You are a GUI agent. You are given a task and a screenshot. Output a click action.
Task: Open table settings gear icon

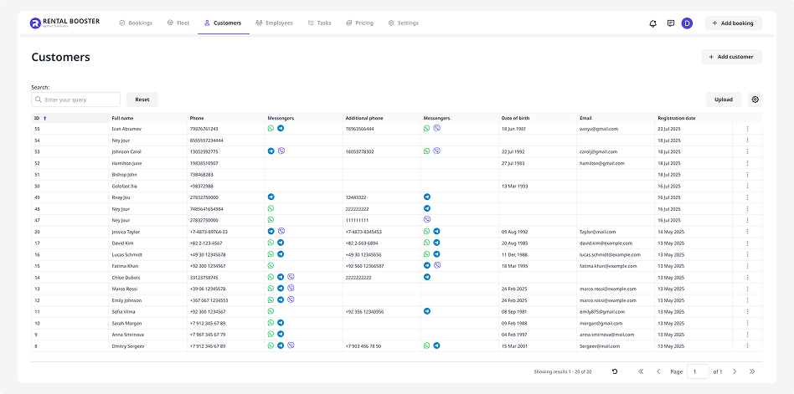(x=755, y=100)
